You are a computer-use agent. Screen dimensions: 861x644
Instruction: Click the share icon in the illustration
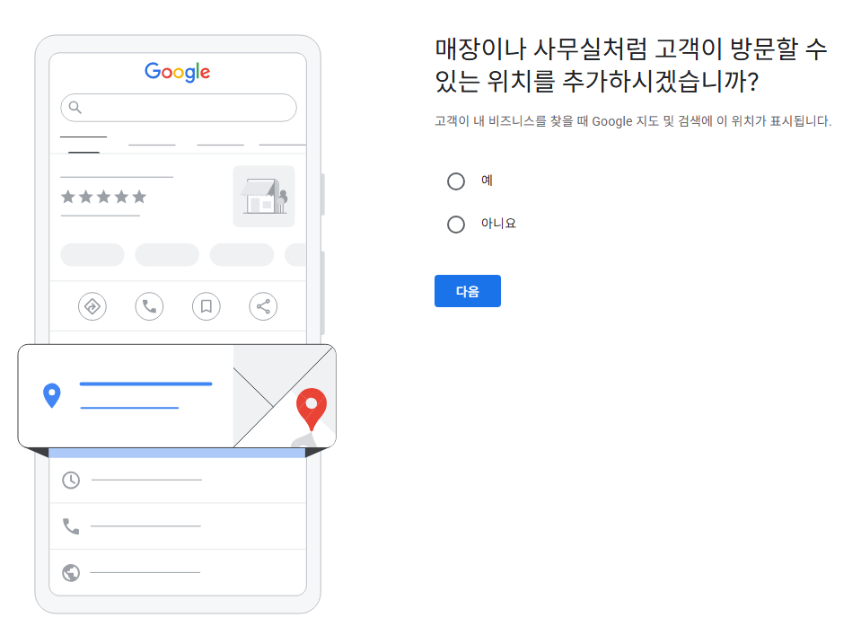[264, 306]
